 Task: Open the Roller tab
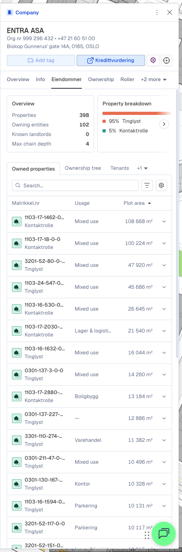click(128, 80)
